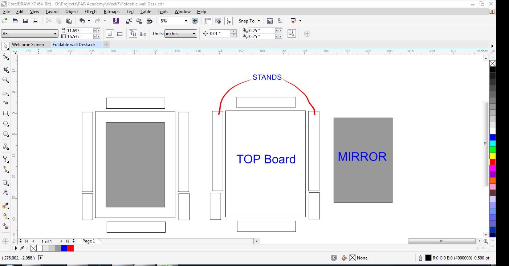Open the Bitmaps menu
This screenshot has width=509, height=266.
111,12
